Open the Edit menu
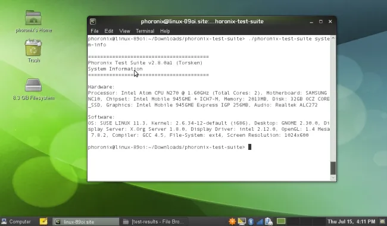This screenshot has height=226, width=387. (108, 31)
